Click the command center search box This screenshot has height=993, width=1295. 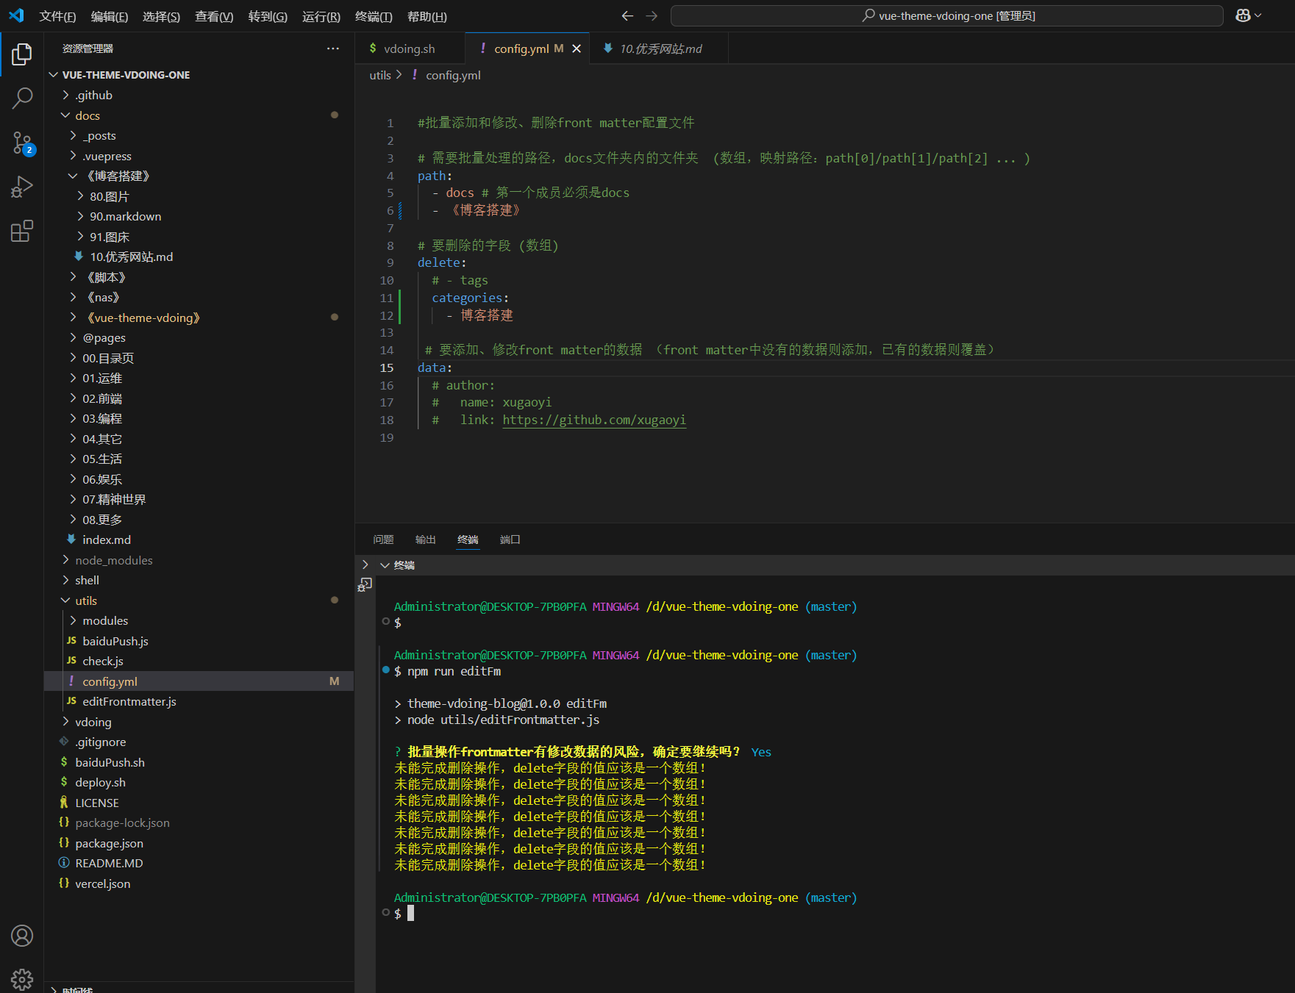[947, 15]
